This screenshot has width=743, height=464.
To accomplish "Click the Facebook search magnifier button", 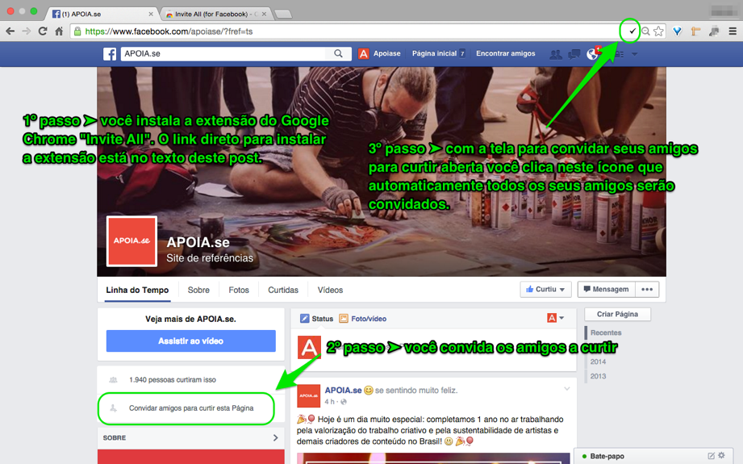I will [338, 53].
